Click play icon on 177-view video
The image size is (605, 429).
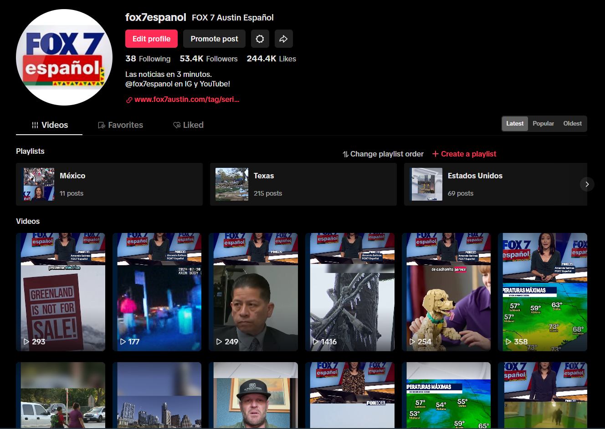tap(123, 342)
